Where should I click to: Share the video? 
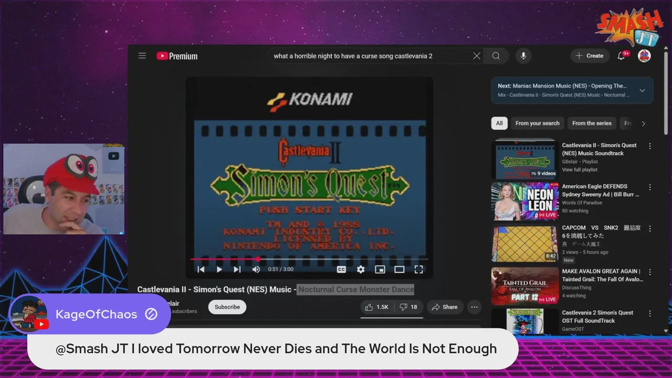445,307
